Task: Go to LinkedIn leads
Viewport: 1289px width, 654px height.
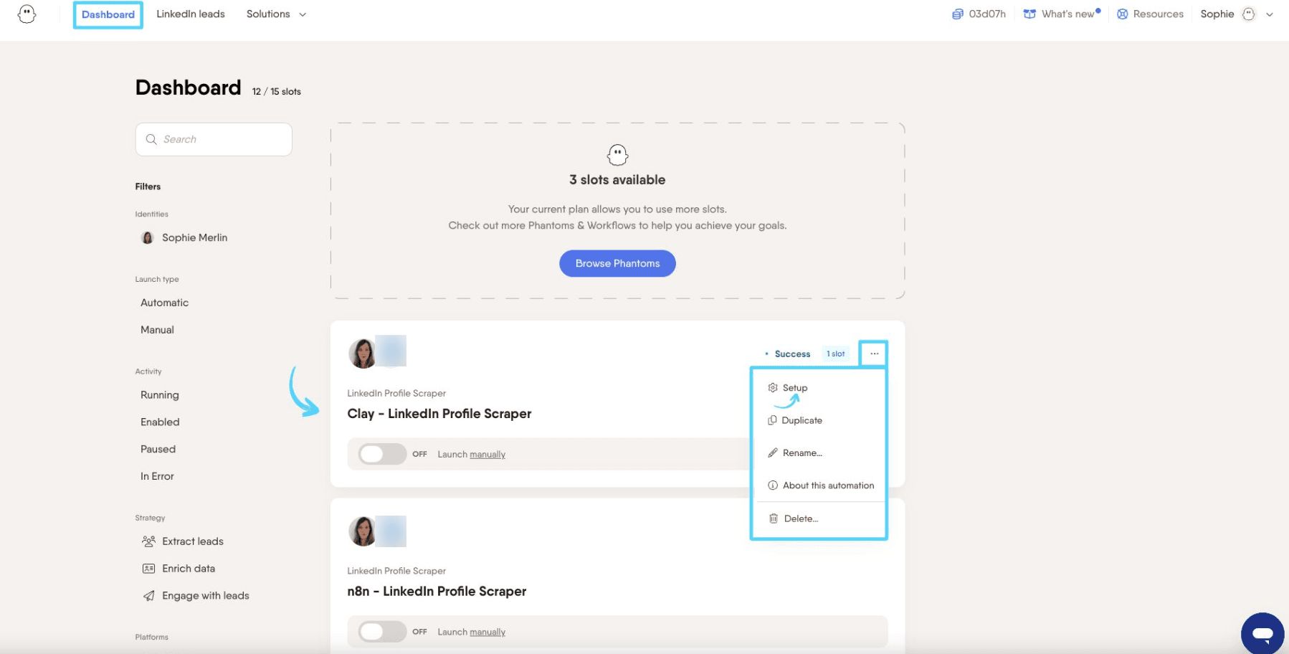Action: click(x=191, y=14)
